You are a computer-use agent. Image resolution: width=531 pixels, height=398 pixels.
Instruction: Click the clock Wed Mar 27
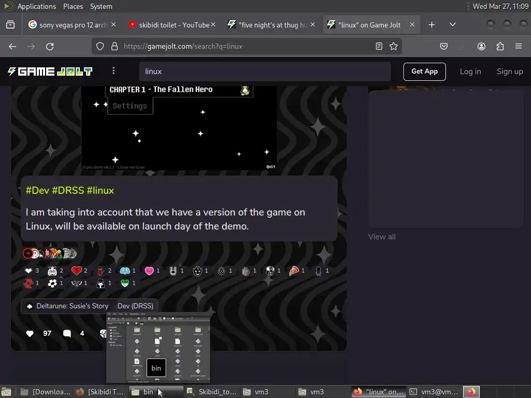tap(500, 6)
